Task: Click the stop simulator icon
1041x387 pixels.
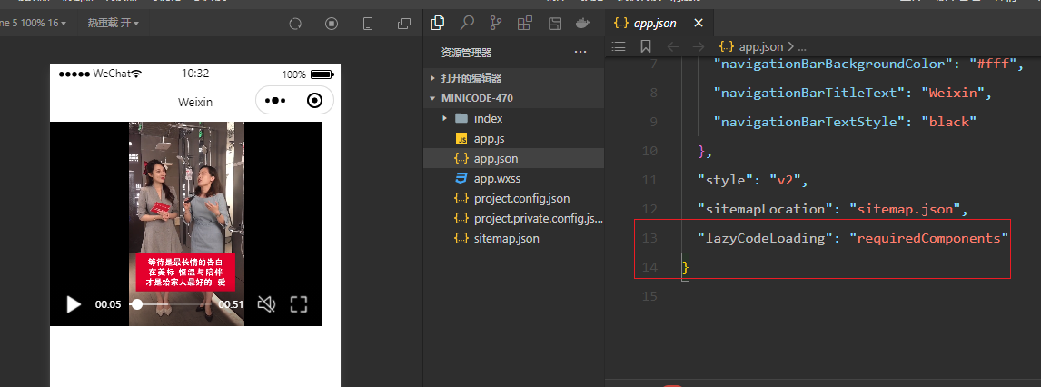Action: [x=332, y=24]
